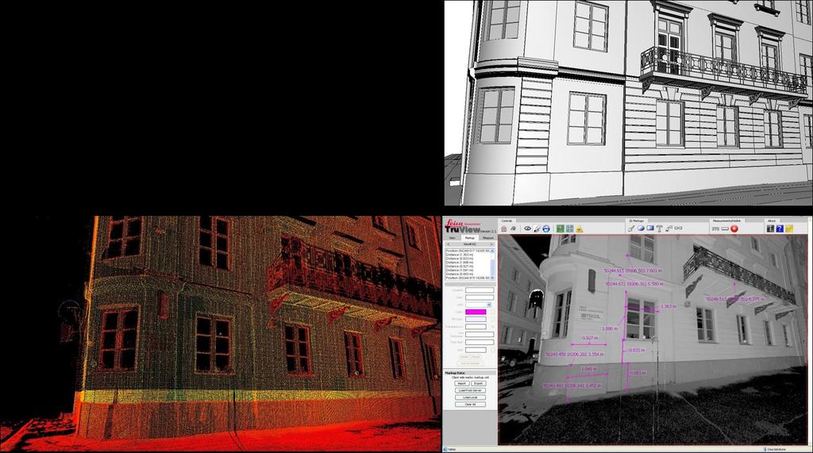813x453 pixels.
Task: Select 'Distance (0.927 m)' in markup list
Action: tap(460, 267)
